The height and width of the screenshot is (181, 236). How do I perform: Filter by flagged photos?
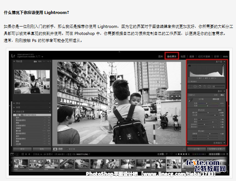click(167, 154)
